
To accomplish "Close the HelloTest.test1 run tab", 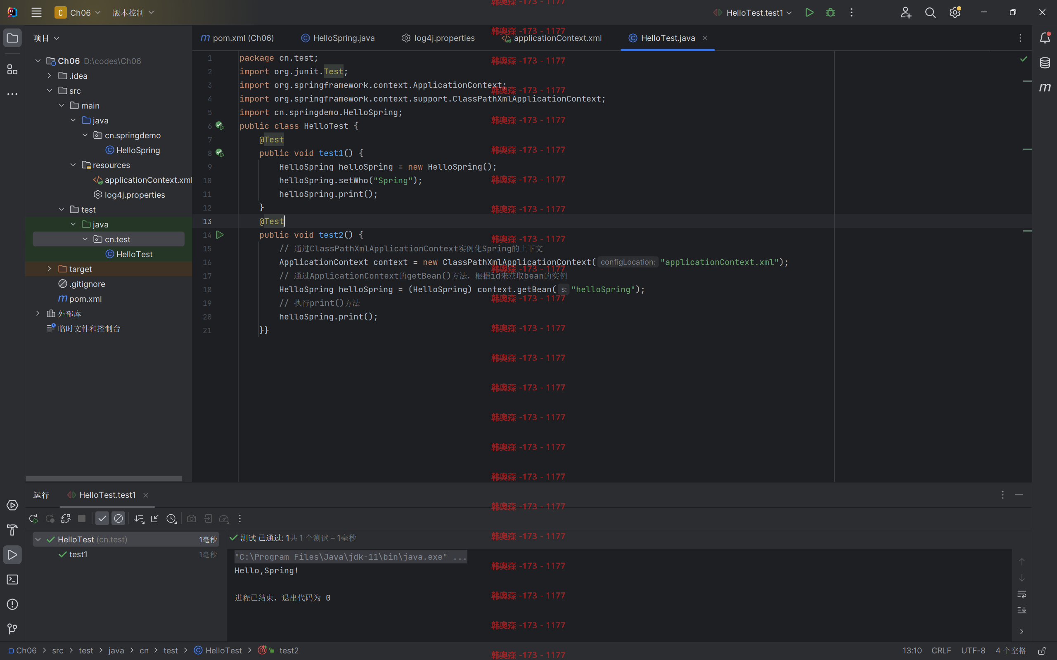I will tap(146, 495).
